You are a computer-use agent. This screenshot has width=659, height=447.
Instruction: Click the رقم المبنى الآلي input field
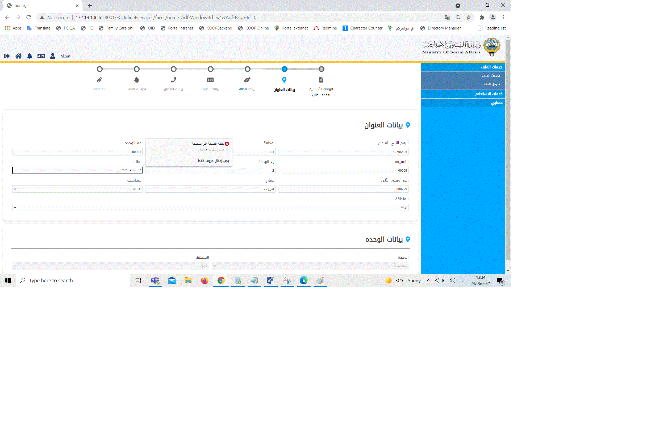343,189
